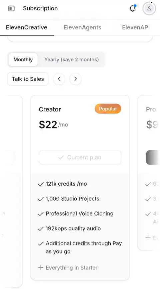The image size is (160, 292).
Task: Click the Talk to Sales button
Action: (28, 79)
